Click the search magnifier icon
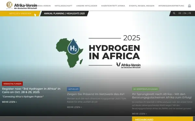Image resolution: width=195 pixels, height=121 pixels. coord(174,13)
